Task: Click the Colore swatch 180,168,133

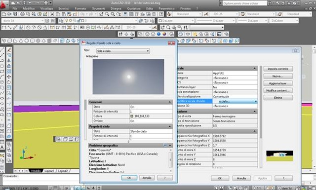Action: pyautogui.click(x=132, y=116)
